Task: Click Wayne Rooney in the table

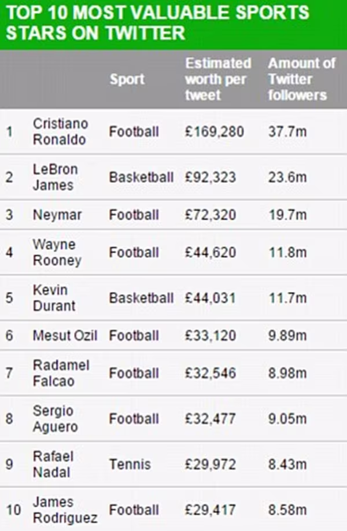Action: (57, 253)
